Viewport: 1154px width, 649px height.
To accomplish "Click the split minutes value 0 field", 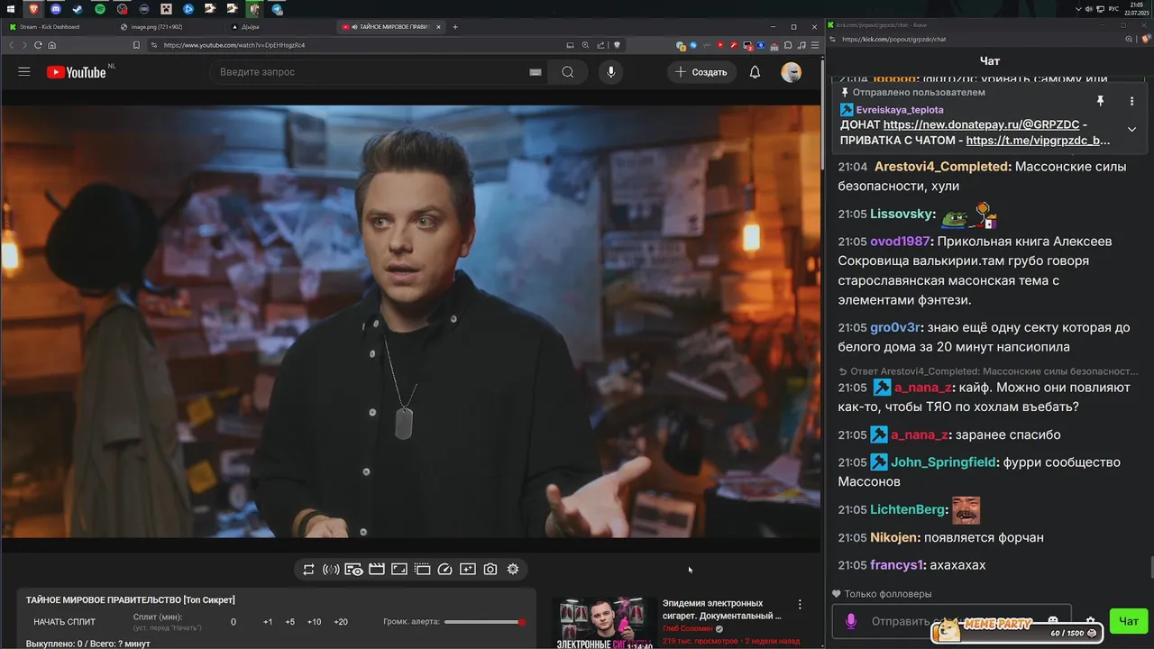I will pos(234,622).
